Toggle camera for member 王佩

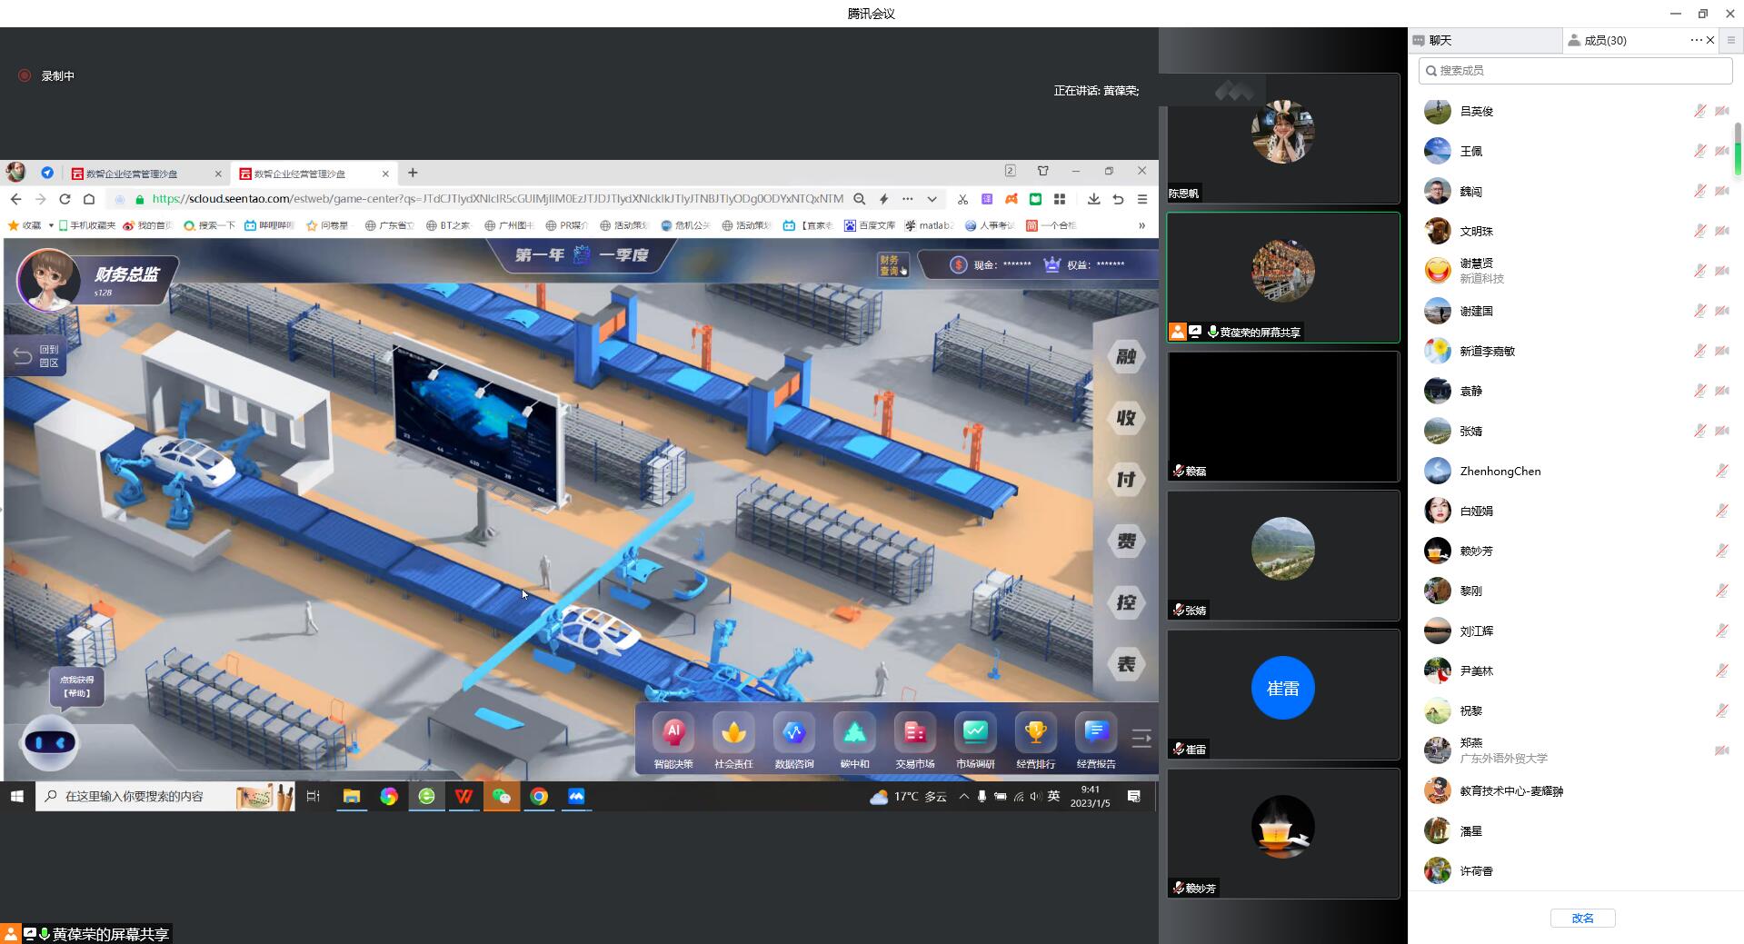1721,151
